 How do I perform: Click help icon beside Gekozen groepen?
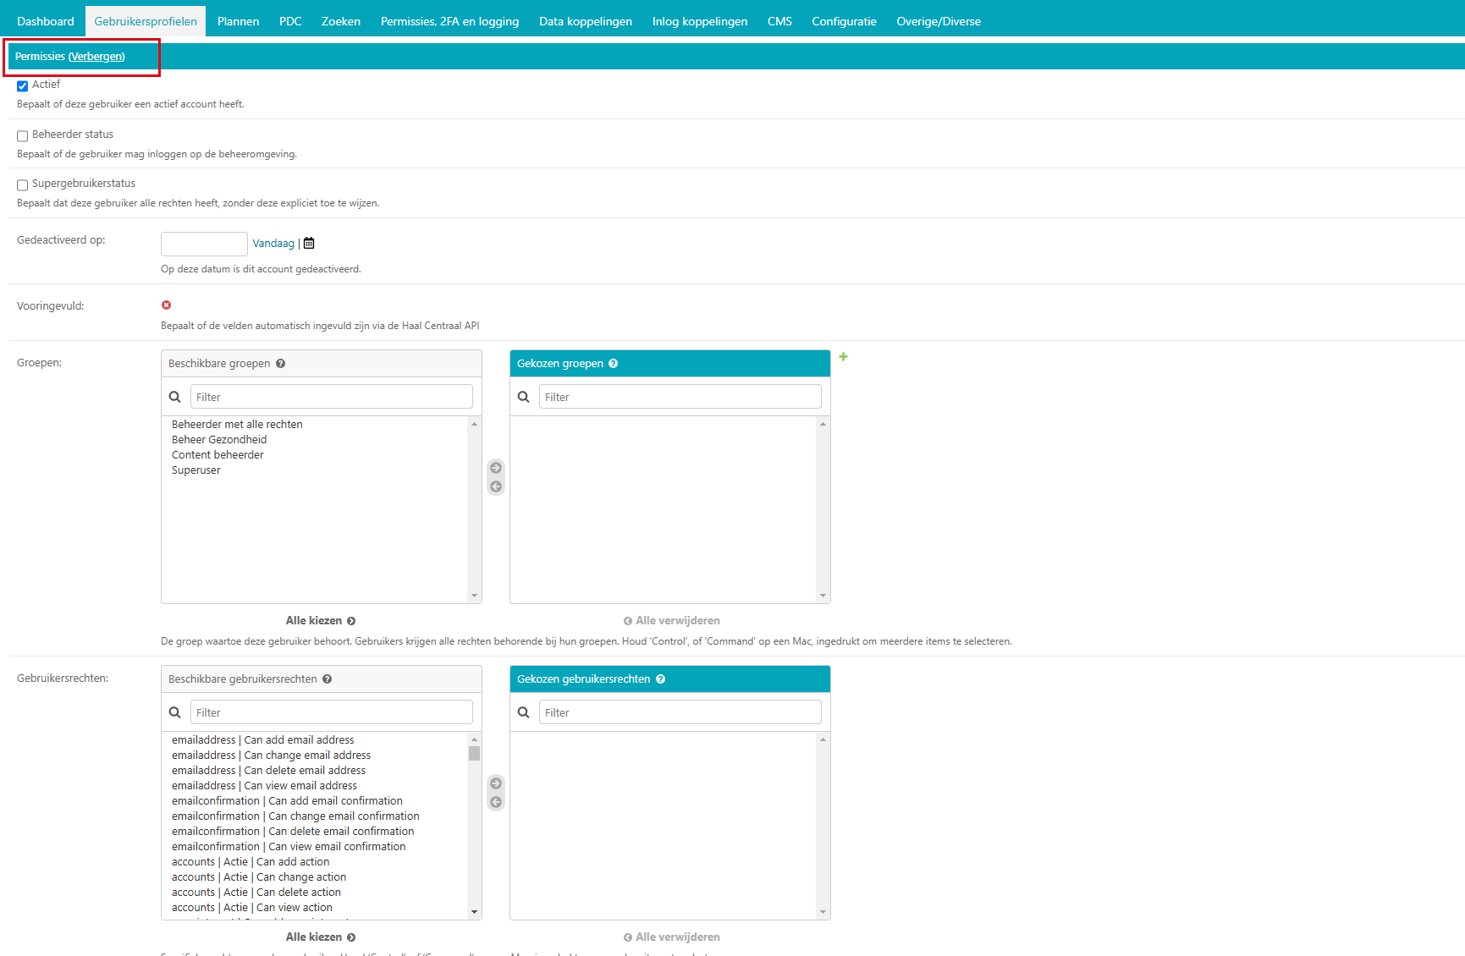coord(614,364)
